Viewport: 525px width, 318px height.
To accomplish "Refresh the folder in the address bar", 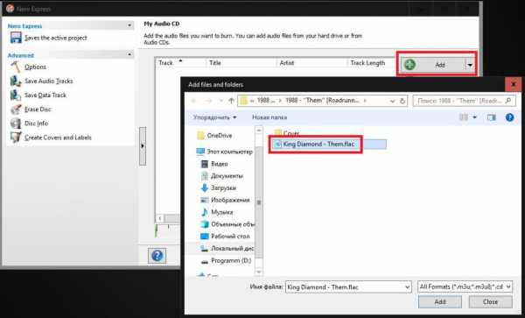I will click(x=402, y=101).
